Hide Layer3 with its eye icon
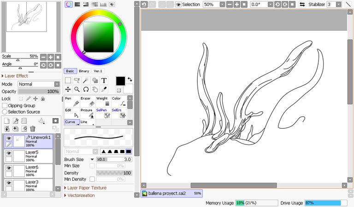The height and width of the screenshot is (207, 354). click(x=9, y=183)
